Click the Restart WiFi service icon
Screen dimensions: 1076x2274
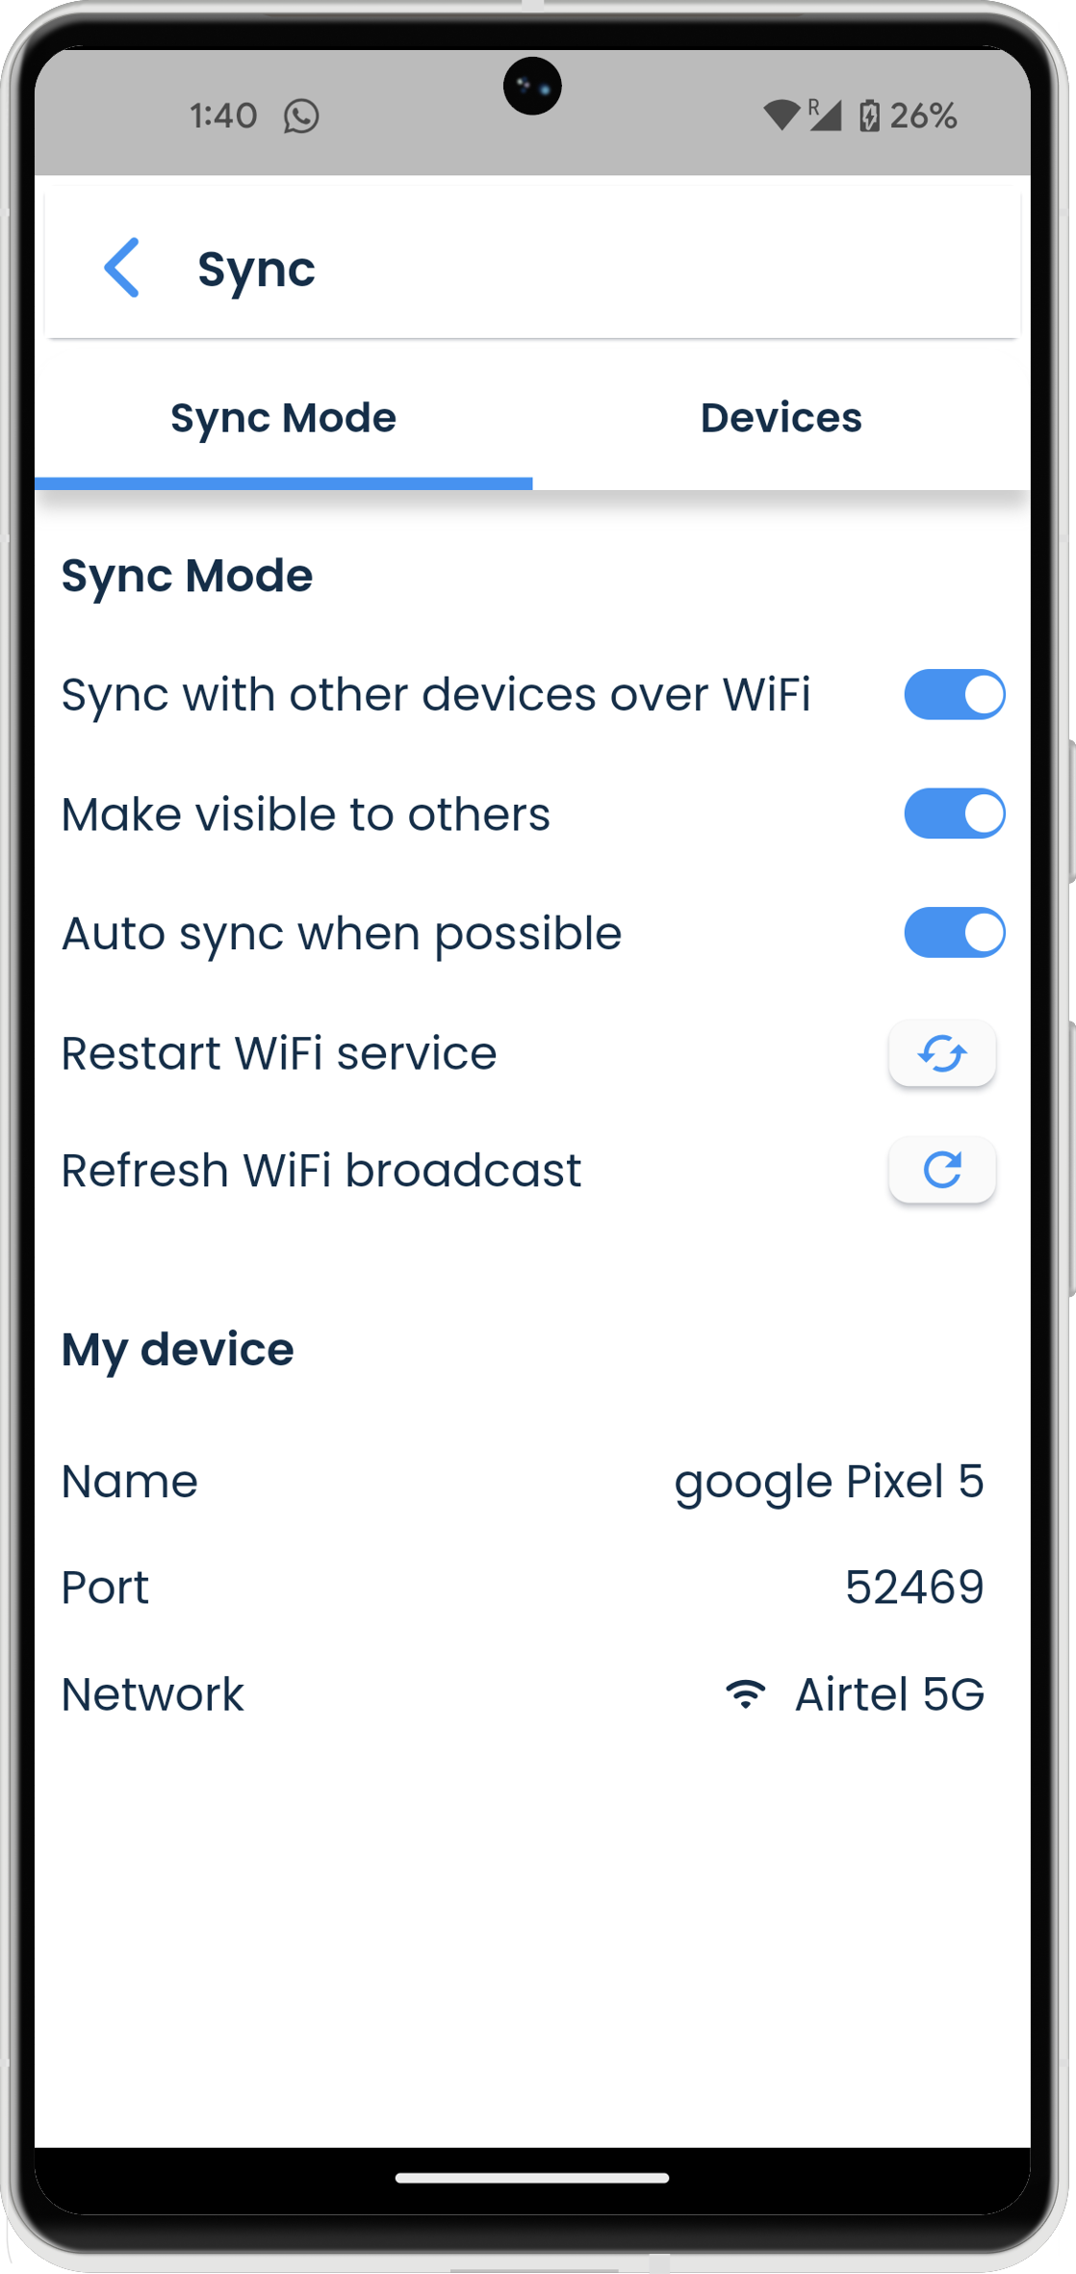pyautogui.click(x=941, y=1053)
